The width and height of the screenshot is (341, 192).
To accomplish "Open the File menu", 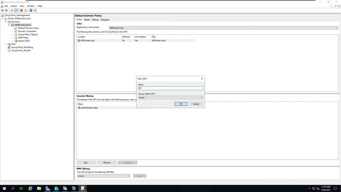I will (x=6, y=6).
